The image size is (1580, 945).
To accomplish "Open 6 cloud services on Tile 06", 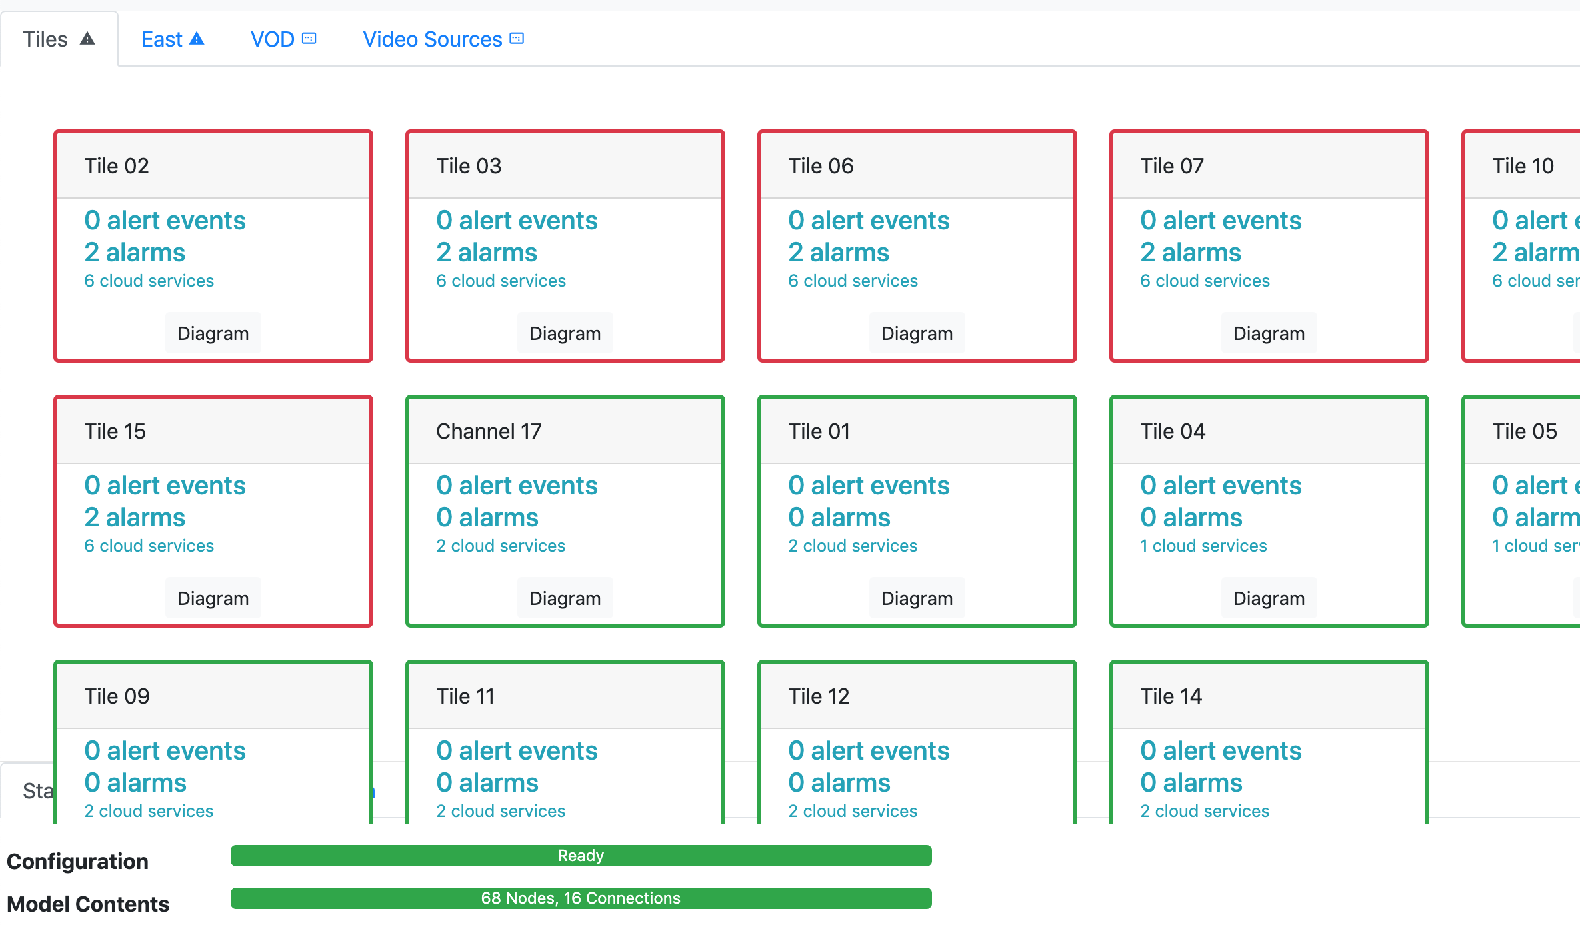I will click(x=853, y=281).
